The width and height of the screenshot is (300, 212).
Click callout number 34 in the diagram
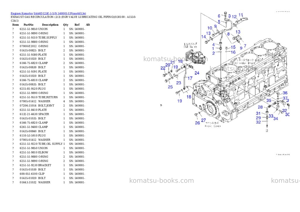click(x=275, y=119)
